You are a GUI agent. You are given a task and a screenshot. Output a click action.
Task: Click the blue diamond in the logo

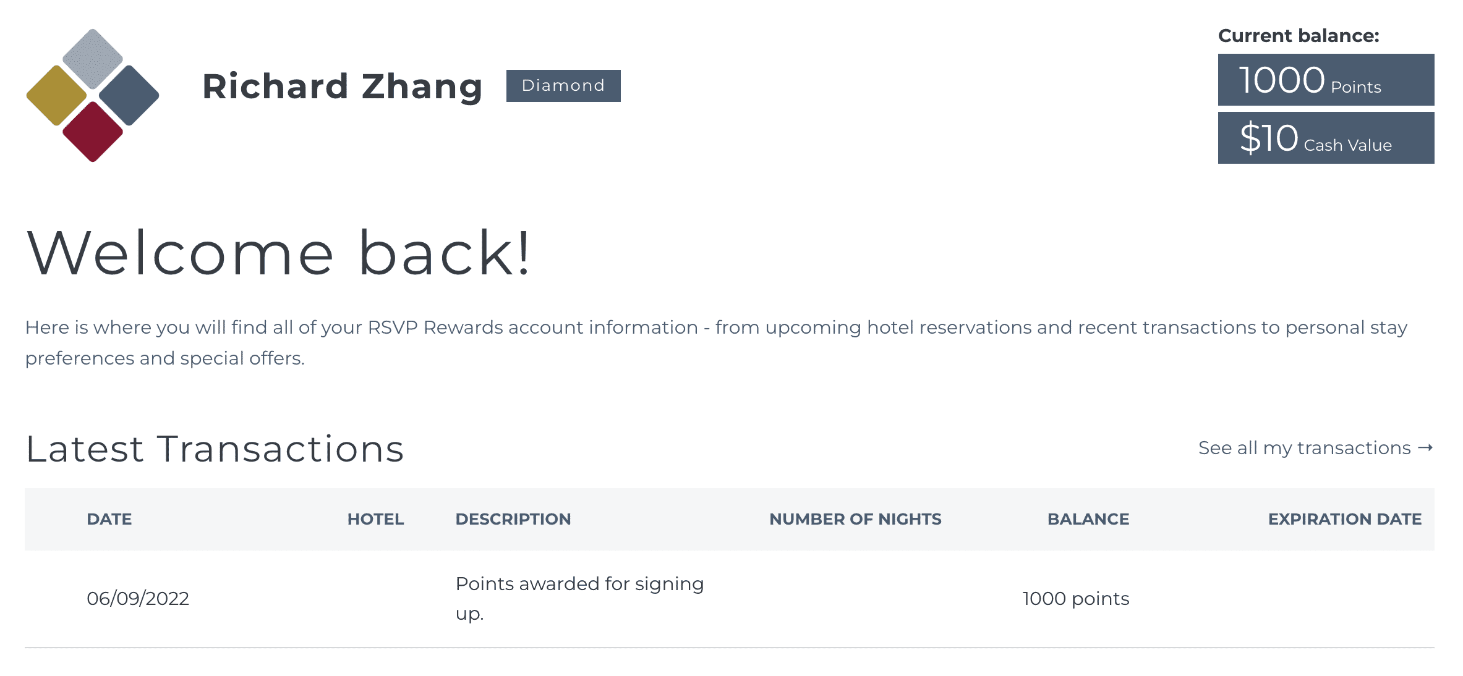pyautogui.click(x=129, y=95)
